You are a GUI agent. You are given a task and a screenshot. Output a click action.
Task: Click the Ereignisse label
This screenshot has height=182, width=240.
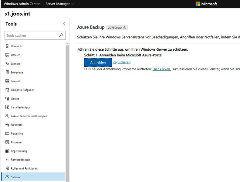click(17, 72)
